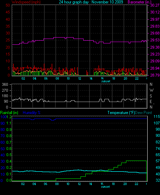The height and width of the screenshot is (195, 160).
Task: Click the E compass direction label
Action: [151, 102]
